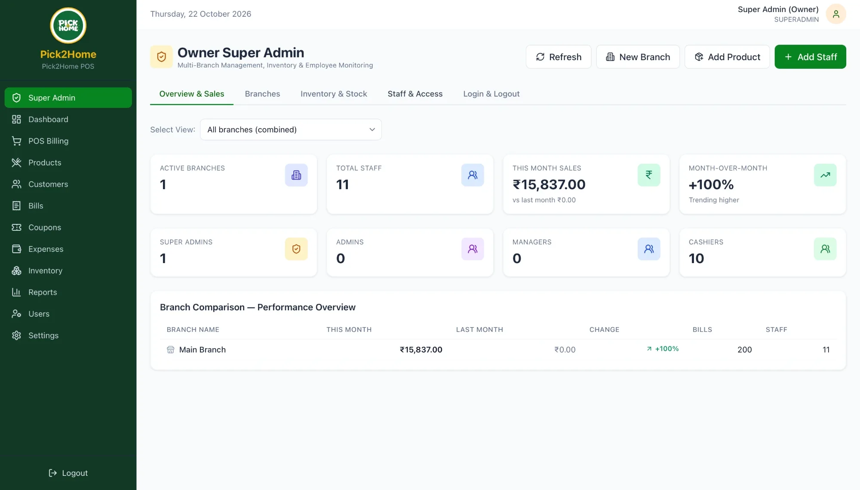
Task: Open the Select View branches dropdown
Action: (x=291, y=129)
